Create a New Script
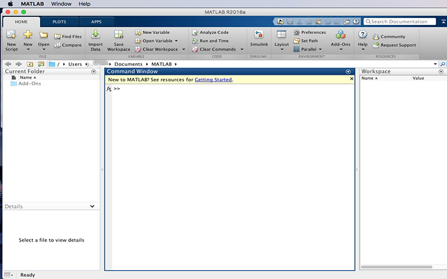Viewport: 447px width, 279px height. (x=11, y=40)
